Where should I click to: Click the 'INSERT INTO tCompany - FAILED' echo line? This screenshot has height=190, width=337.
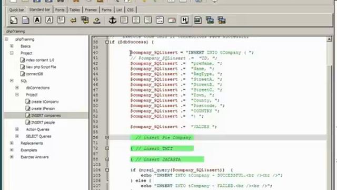tap(206, 186)
